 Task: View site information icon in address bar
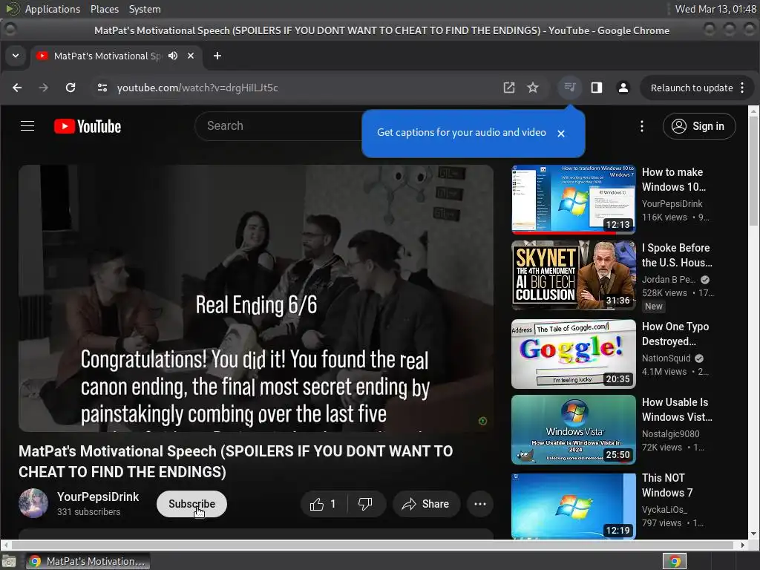click(102, 88)
